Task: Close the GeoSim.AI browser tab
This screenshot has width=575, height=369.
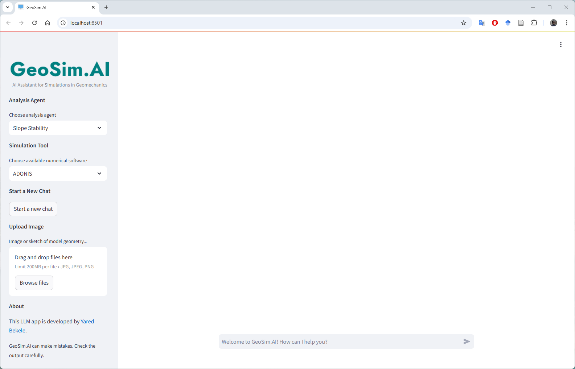Action: coord(93,7)
